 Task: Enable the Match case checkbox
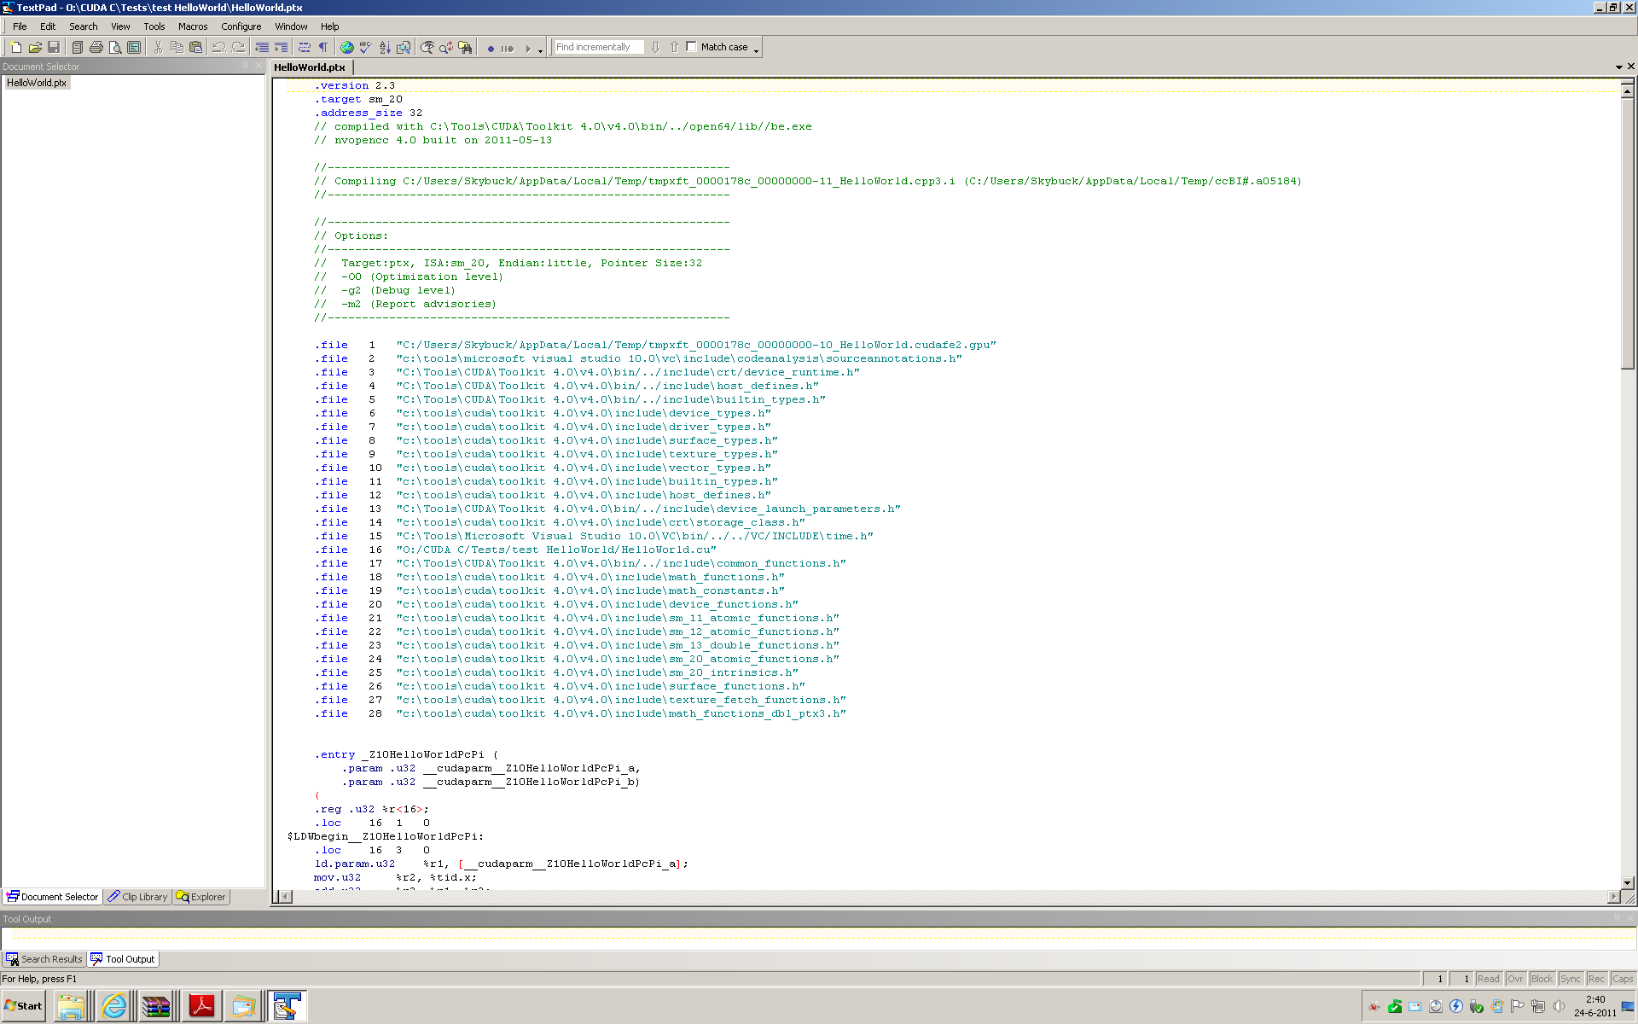point(692,47)
